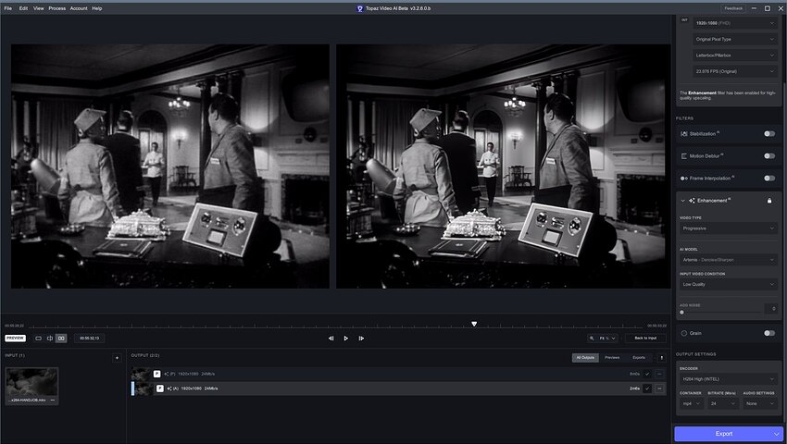The height and width of the screenshot is (444, 787).
Task: Click the P badge on the 2m6s output
Action: [x=159, y=388]
